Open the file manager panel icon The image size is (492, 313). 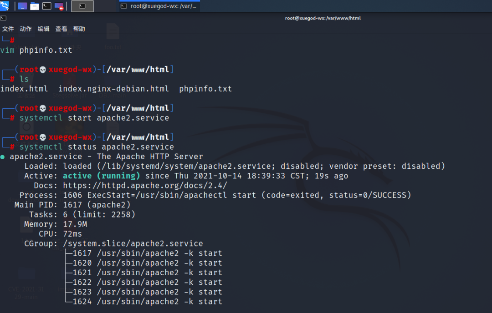coord(35,6)
